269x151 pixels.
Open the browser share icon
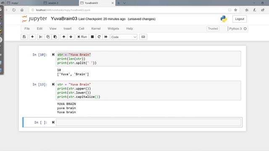point(263,10)
